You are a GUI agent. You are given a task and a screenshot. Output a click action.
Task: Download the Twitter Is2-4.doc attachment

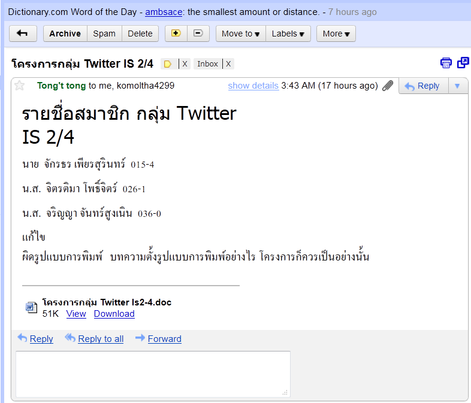[114, 314]
